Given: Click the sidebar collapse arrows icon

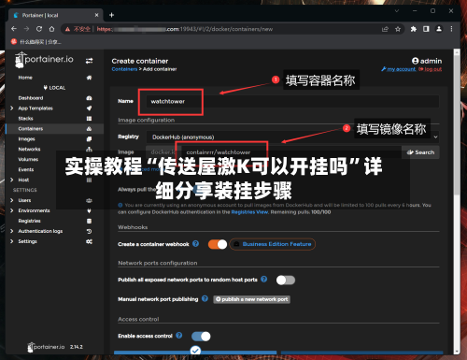Looking at the screenshot, I should (x=89, y=61).
